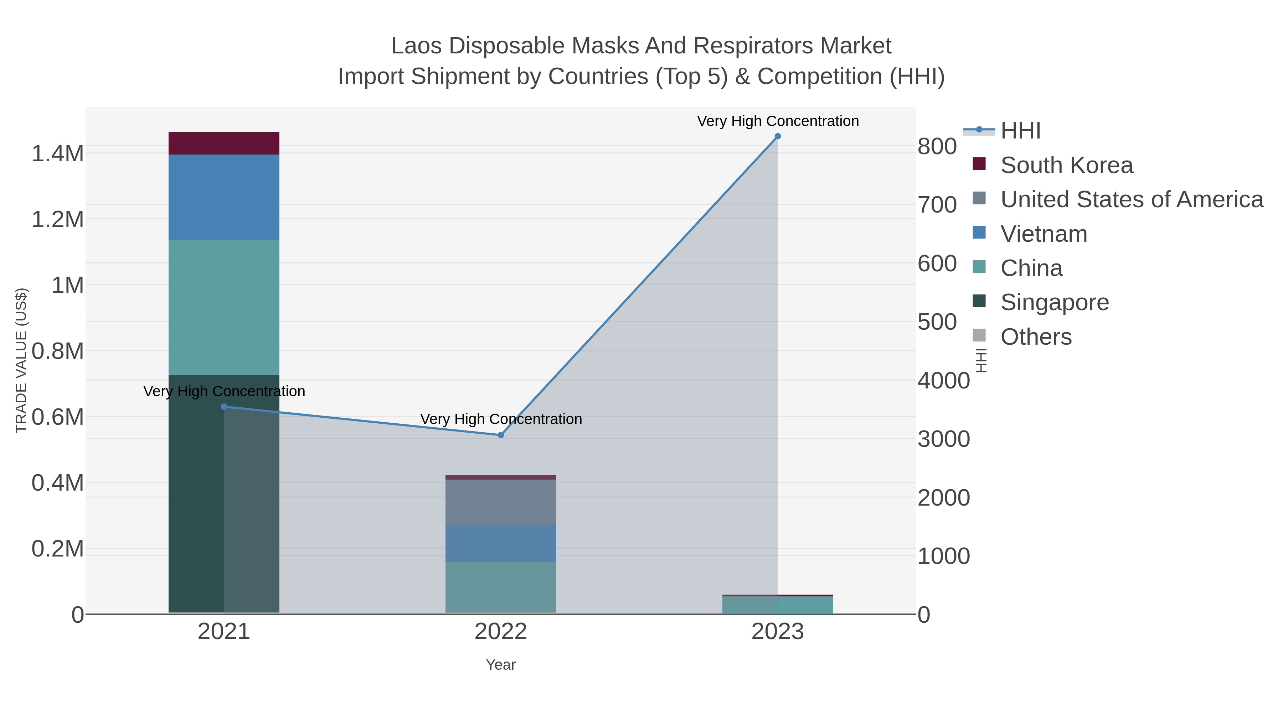Click the China bar segment for 2021

224,308
